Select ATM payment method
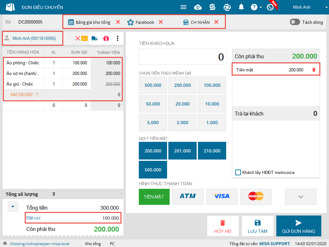 [188, 197]
